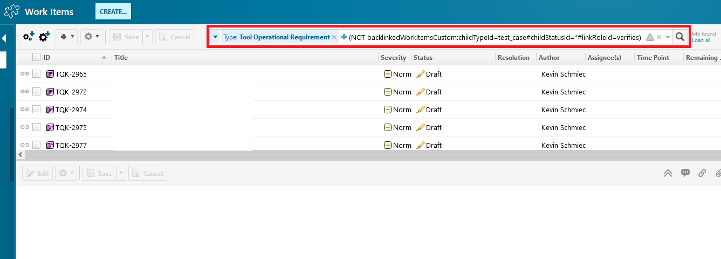
Task: Click the work item type icon of TQK-2974
Action: click(x=50, y=110)
